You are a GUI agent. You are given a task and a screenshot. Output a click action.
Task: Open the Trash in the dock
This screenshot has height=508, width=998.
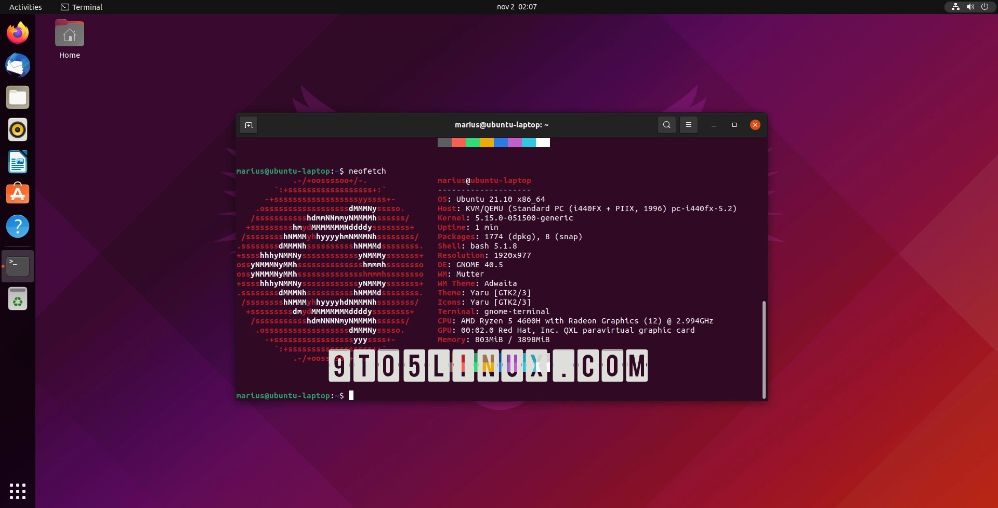[18, 298]
